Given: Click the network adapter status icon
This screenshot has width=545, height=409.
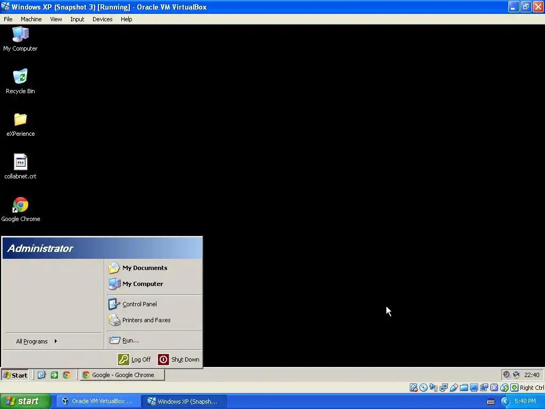Looking at the screenshot, I should click(443, 388).
